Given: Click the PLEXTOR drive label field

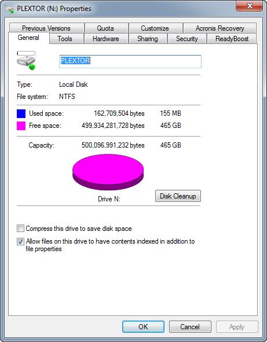Looking at the screenshot, I should (130, 61).
